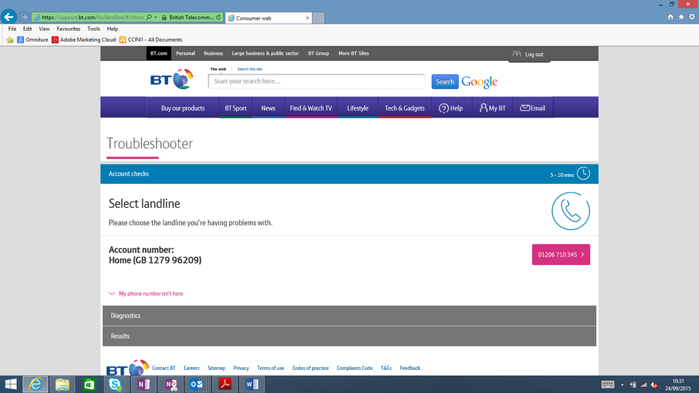Click the blue Search button
Screen dimensions: 699x393
(x=445, y=82)
